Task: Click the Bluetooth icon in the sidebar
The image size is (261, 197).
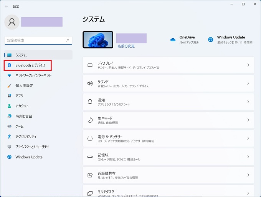Action: coord(9,65)
